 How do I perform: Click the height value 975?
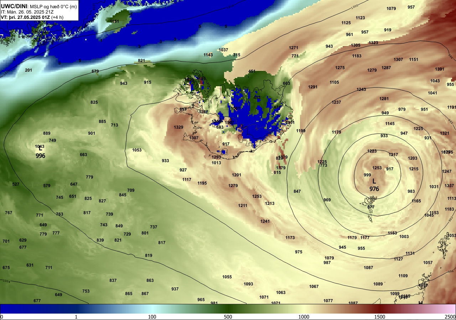tap(299, 252)
